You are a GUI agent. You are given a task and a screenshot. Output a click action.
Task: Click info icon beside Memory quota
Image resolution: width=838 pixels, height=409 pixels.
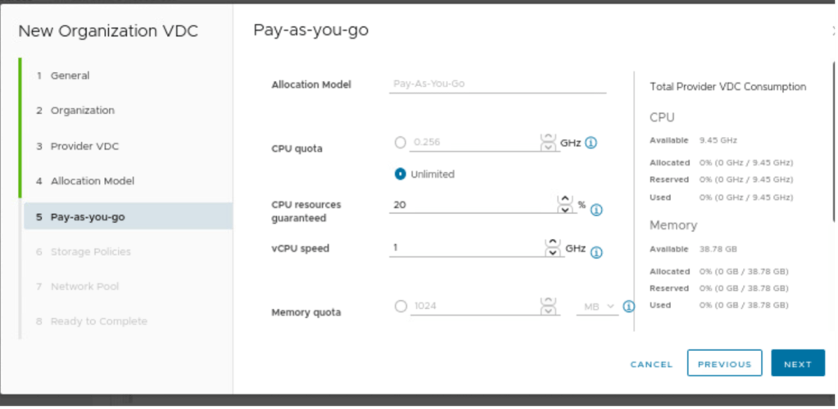click(x=628, y=307)
